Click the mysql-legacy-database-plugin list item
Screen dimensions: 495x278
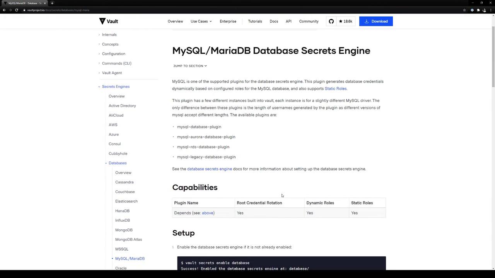click(x=206, y=157)
